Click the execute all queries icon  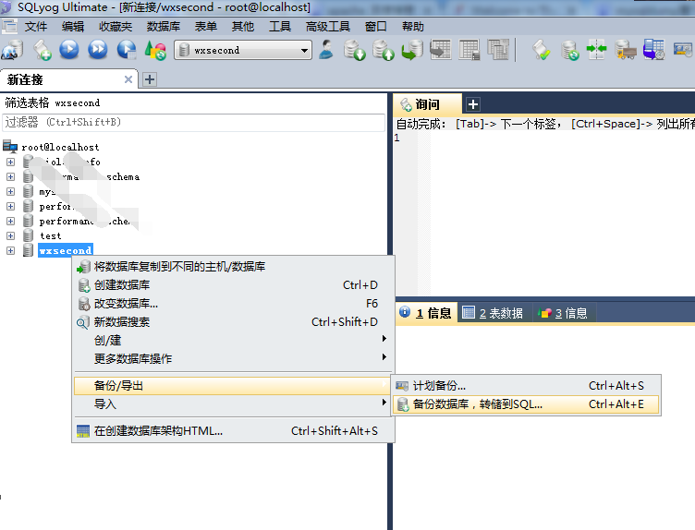pos(98,50)
